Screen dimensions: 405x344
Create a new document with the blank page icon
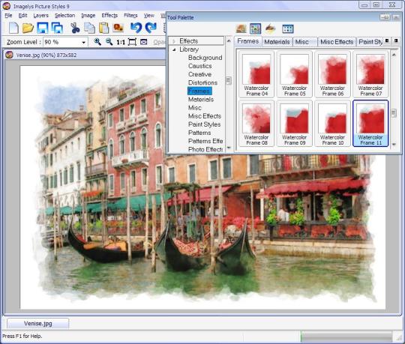pyautogui.click(x=13, y=28)
